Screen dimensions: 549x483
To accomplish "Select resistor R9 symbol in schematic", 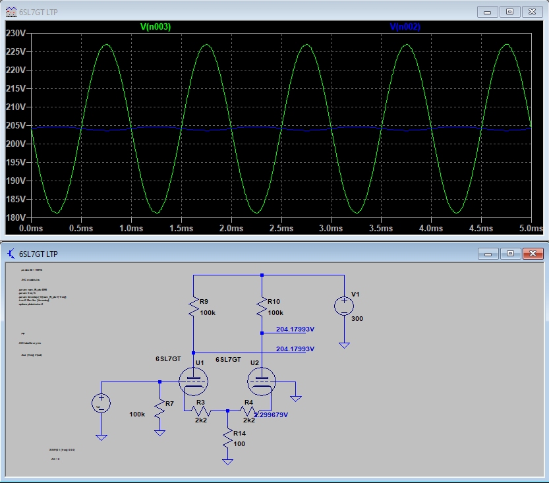I will click(x=193, y=307).
